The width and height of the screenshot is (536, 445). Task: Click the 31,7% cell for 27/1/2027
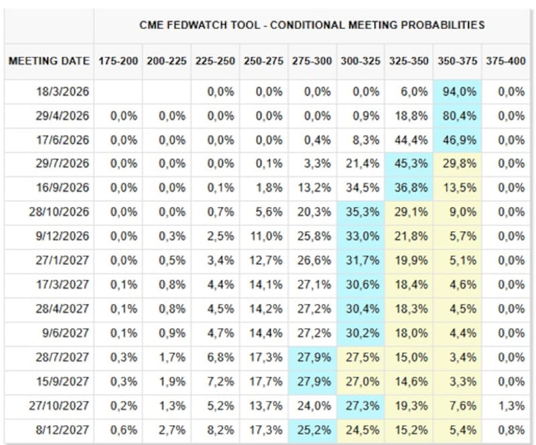point(361,260)
